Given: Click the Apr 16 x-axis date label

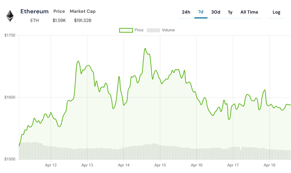Looking at the screenshot, I should pyautogui.click(x=196, y=165).
